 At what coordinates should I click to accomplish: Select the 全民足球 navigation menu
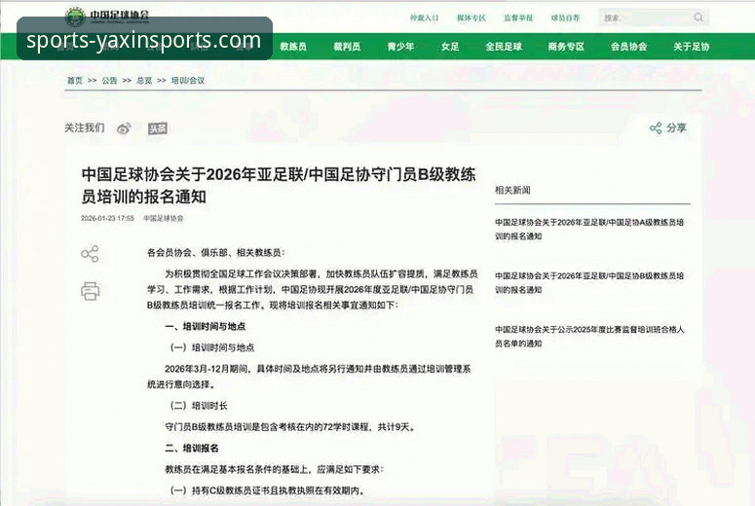504,47
